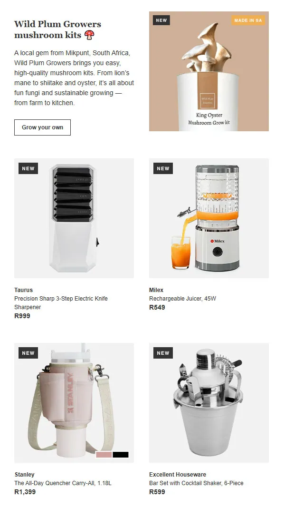Open the Milex juicer product image
The image size is (284, 507).
(x=209, y=218)
